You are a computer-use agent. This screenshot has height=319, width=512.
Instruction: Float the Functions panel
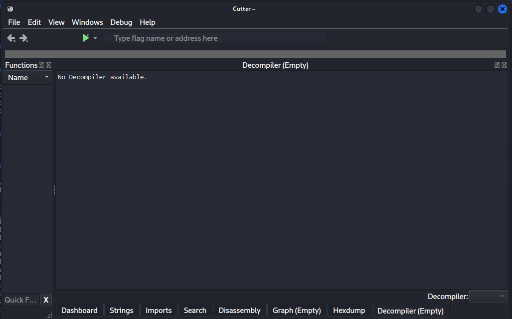[42, 65]
